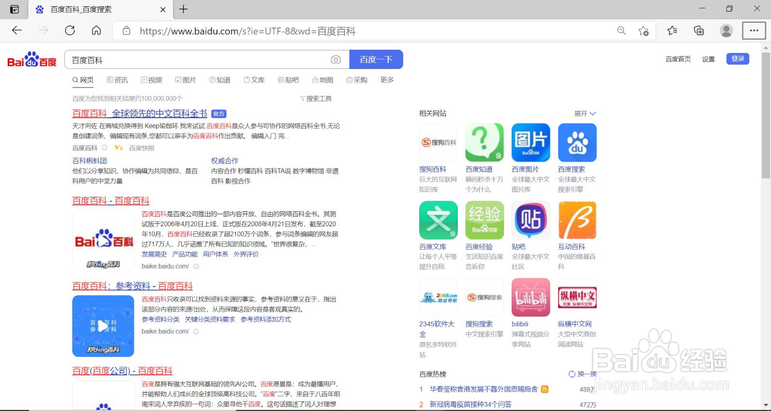Switch to the 图片 tab
Screen dimensions: 771x411
point(186,80)
